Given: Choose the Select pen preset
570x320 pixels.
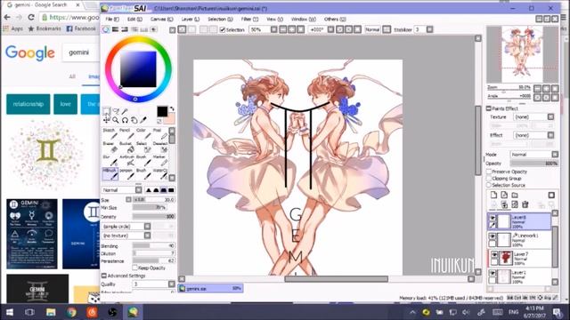Looking at the screenshot, I should coord(142,148).
